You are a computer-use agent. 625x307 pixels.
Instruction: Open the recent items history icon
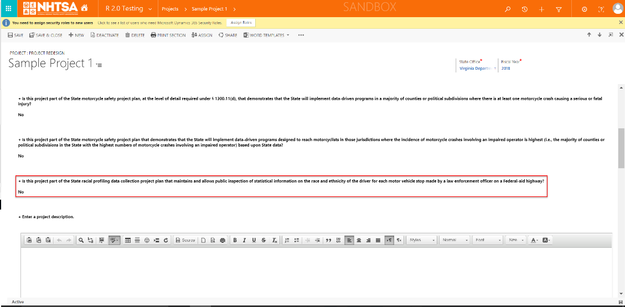coord(524,9)
